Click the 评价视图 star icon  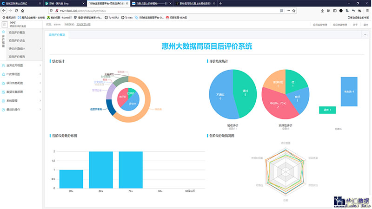click(3, 32)
